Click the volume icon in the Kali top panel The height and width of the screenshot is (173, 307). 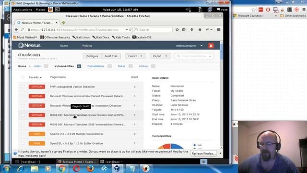188,10
